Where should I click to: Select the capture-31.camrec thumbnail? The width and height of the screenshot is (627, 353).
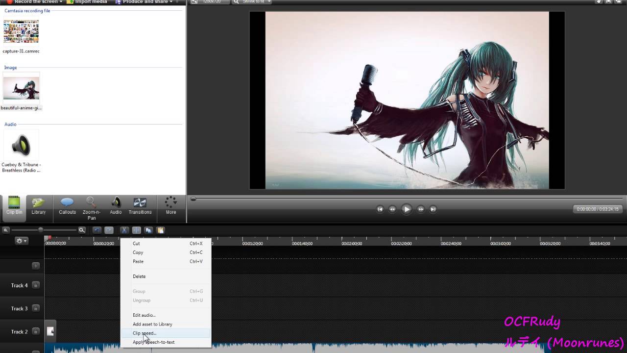21,32
